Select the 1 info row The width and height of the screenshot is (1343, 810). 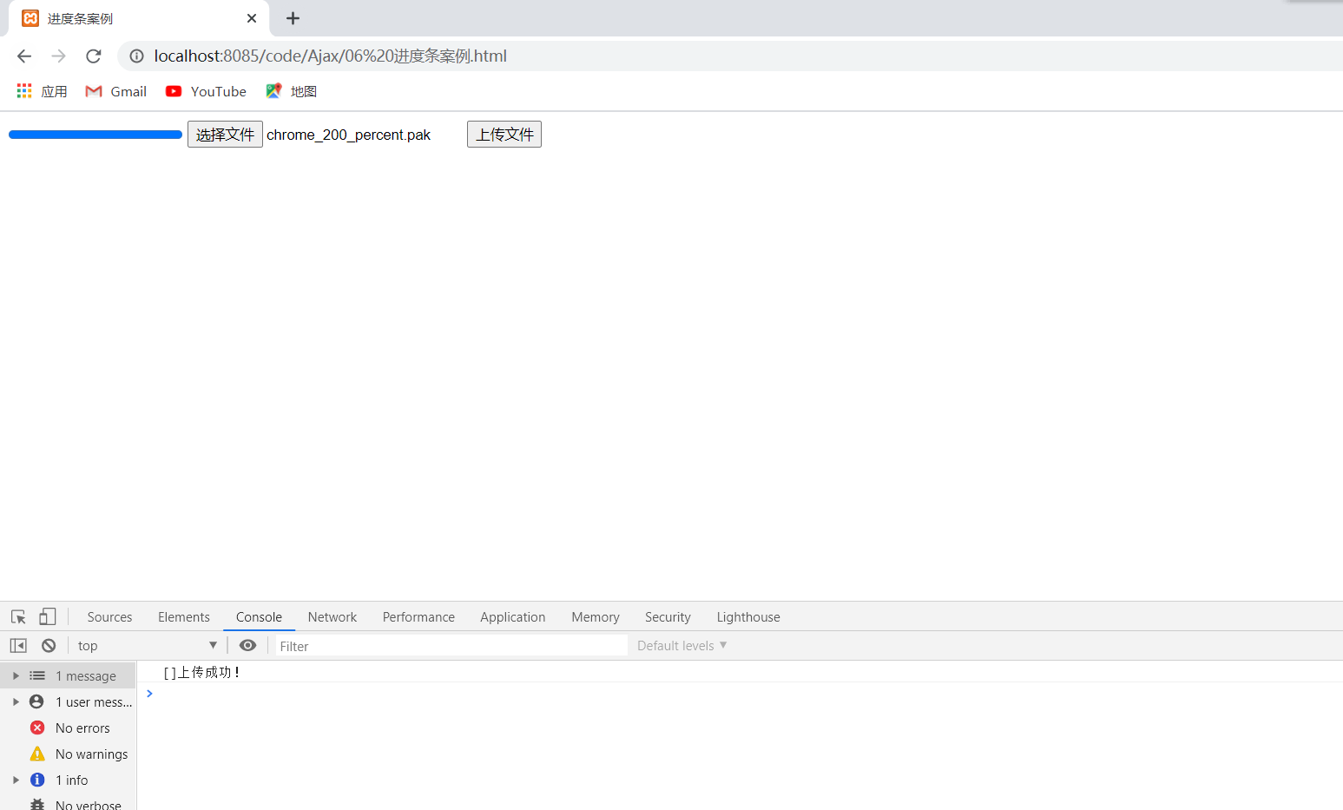[68, 780]
